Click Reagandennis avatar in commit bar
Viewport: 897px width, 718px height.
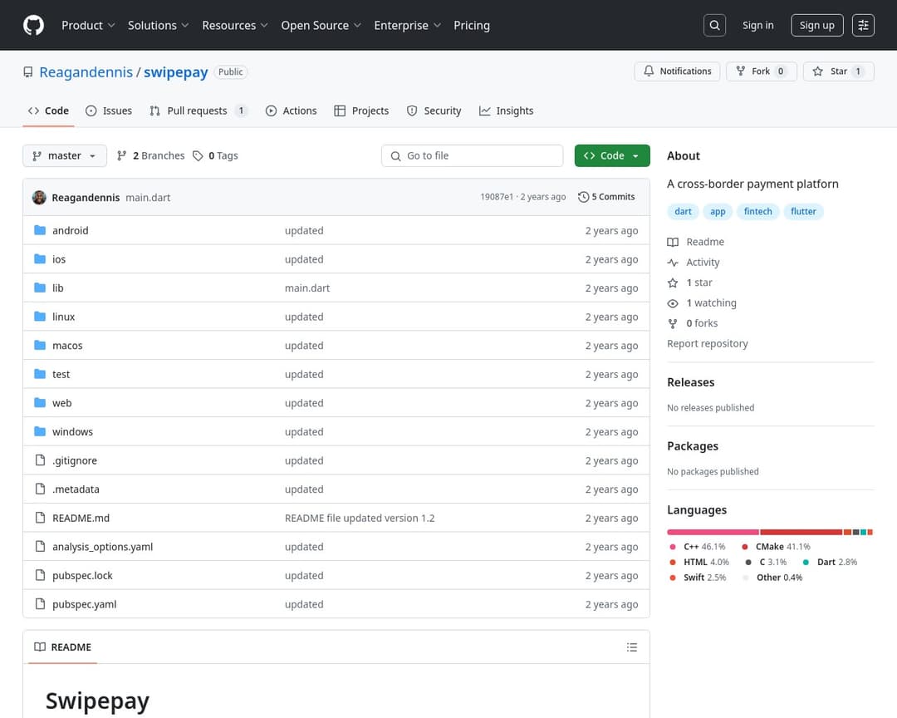click(39, 197)
